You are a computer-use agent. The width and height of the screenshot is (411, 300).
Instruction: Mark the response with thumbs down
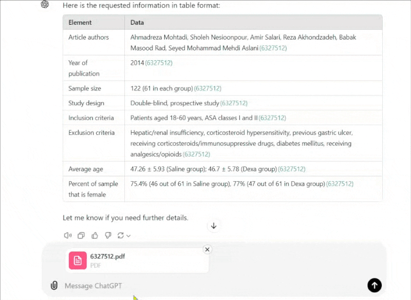coord(108,236)
